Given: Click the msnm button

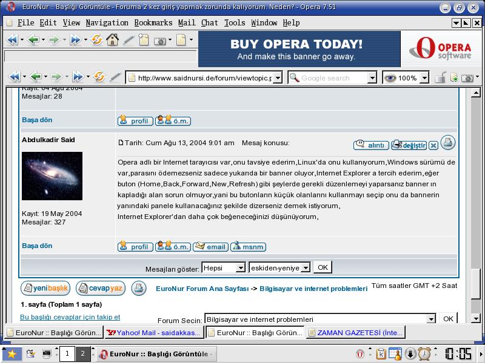Looking at the screenshot, I should (248, 246).
